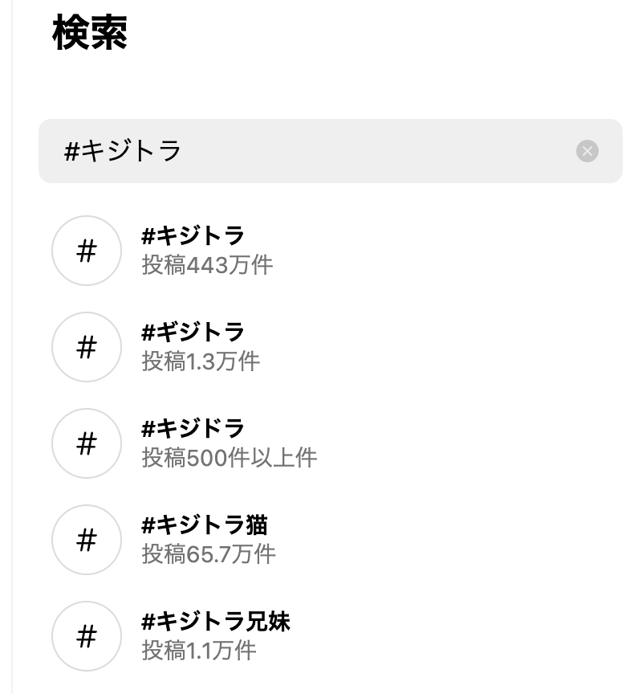Viewport: 634px width, 694px height.
Task: Click the hash icon beside #キジトラ兄妹
Action: [86, 636]
